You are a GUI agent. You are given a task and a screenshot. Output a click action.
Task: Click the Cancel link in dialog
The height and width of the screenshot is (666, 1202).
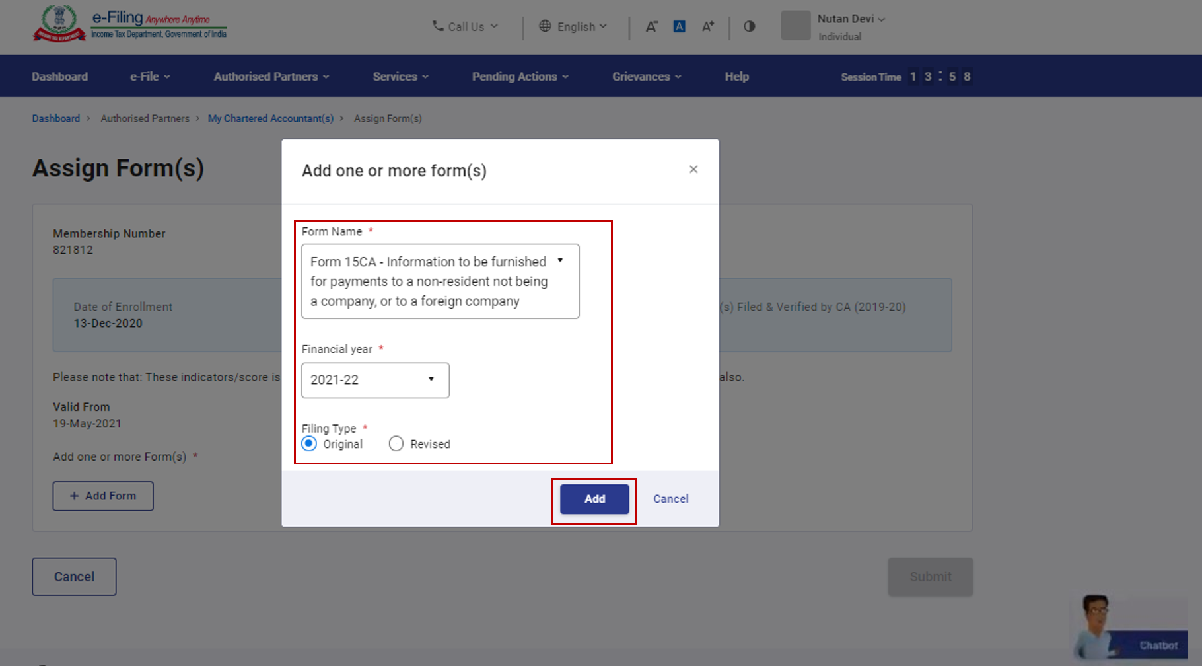point(670,499)
